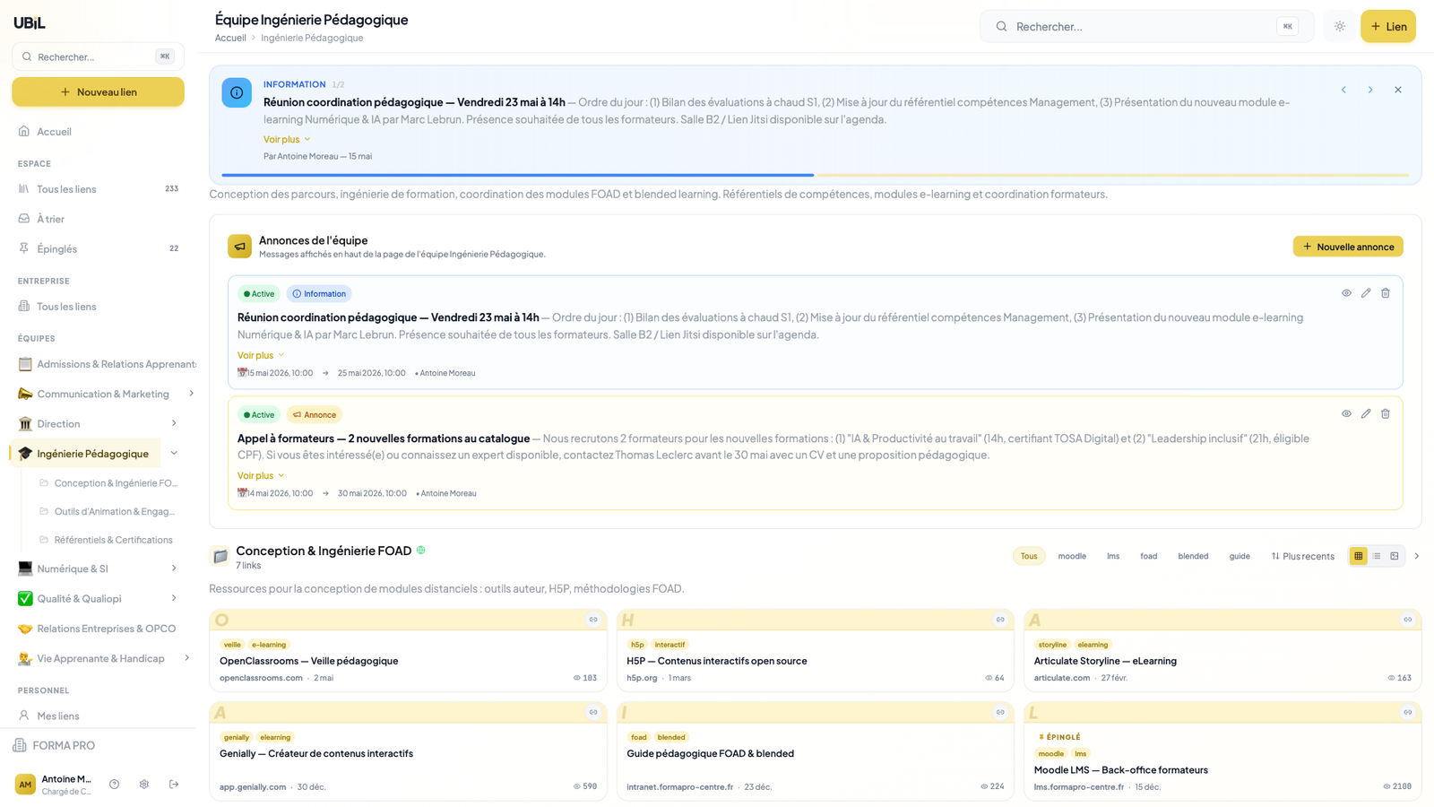Switch to grid view

1359,556
